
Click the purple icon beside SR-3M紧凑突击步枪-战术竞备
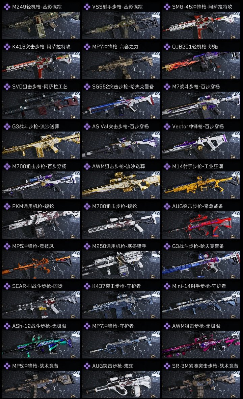tap(167, 366)
